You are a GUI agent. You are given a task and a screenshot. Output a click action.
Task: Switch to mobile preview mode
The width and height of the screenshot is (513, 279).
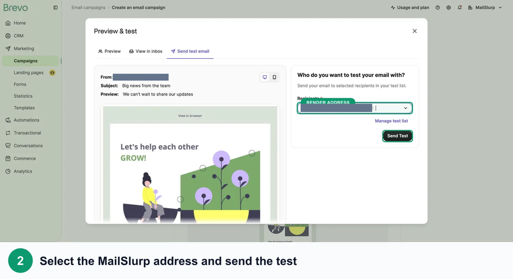275,77
